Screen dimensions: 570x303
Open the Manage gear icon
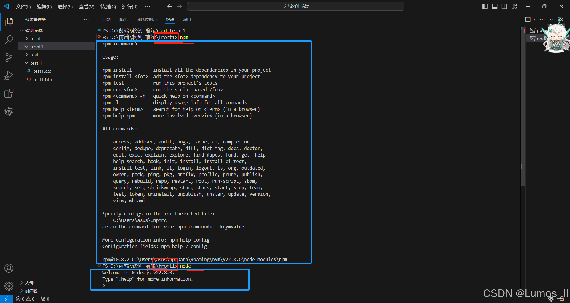pyautogui.click(x=9, y=286)
